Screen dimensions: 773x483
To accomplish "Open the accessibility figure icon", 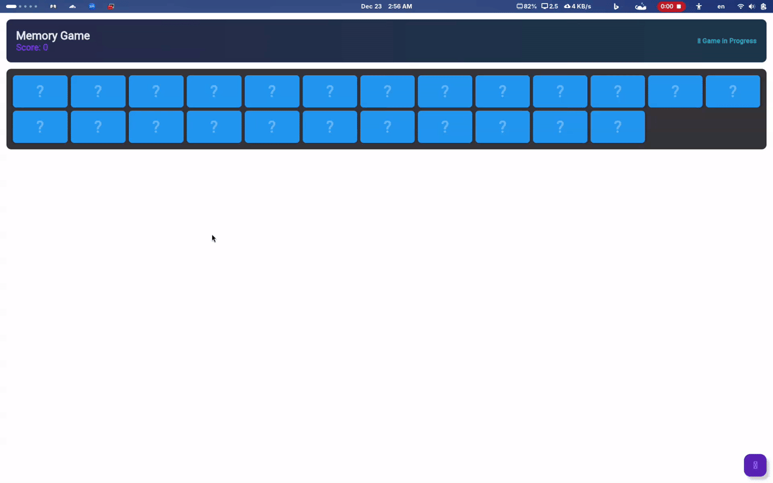I will click(699, 7).
